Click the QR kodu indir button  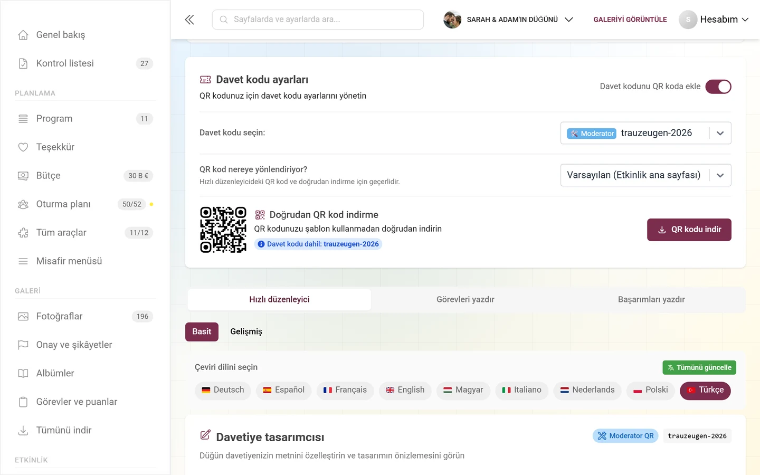pyautogui.click(x=689, y=230)
